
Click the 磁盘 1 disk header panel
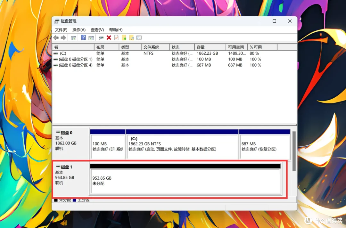[71, 179]
